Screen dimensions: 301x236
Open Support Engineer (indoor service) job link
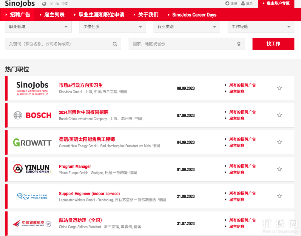coord(89,194)
